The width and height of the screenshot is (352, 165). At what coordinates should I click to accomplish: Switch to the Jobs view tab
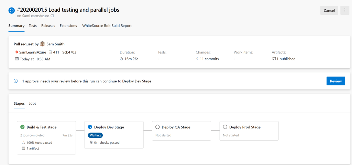click(x=33, y=103)
